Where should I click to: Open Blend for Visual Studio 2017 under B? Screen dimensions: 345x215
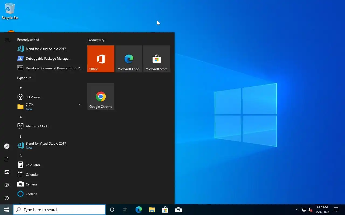(x=50, y=145)
